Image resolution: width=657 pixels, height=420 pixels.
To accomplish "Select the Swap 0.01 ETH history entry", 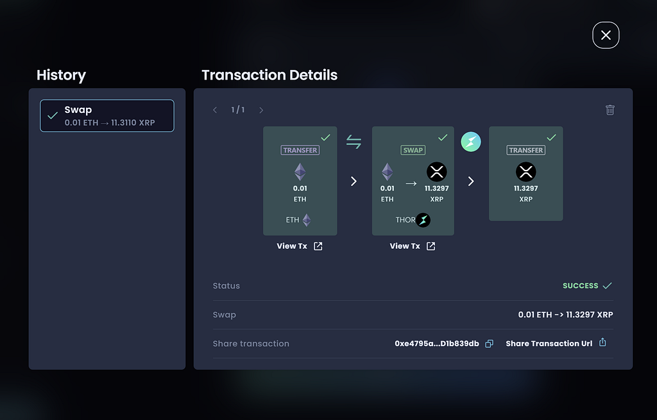I will (107, 115).
